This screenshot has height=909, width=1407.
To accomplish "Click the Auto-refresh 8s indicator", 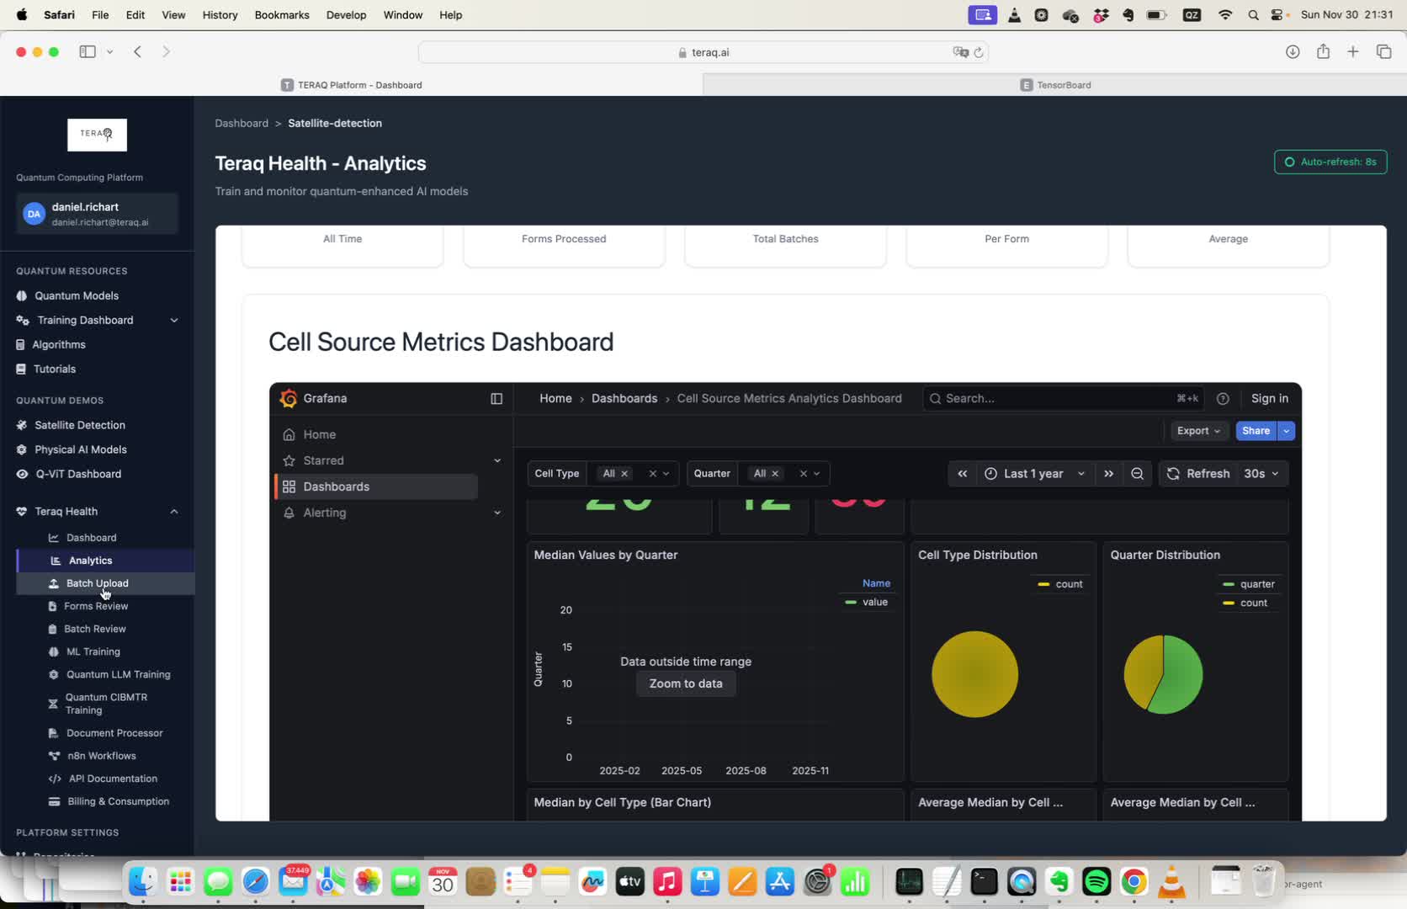I will (x=1330, y=162).
